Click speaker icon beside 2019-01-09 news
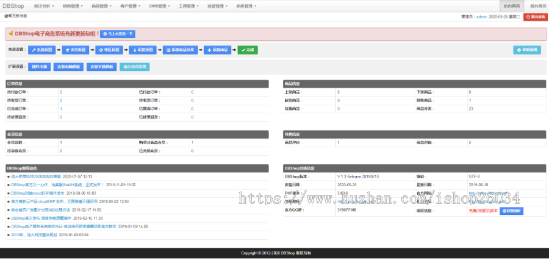Image resolution: width=549 pixels, height=269 pixels. click(x=9, y=227)
